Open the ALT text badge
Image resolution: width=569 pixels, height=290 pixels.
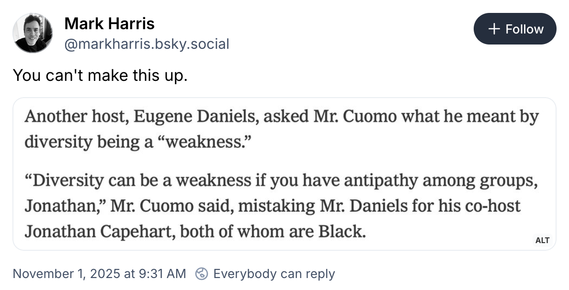542,240
